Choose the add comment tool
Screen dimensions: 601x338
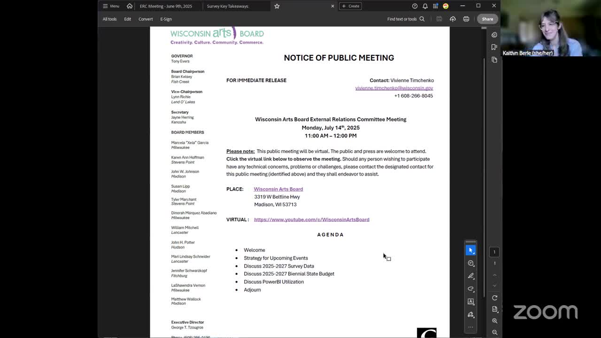point(470,263)
